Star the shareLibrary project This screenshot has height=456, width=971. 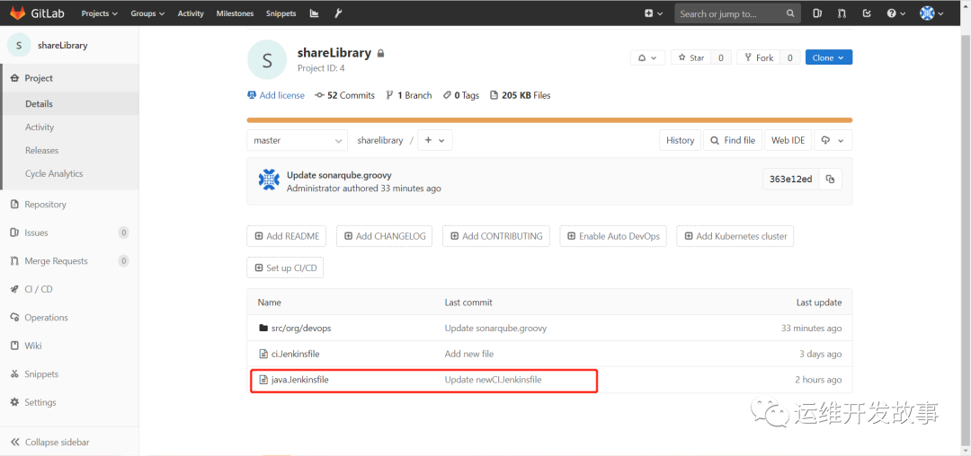point(691,57)
